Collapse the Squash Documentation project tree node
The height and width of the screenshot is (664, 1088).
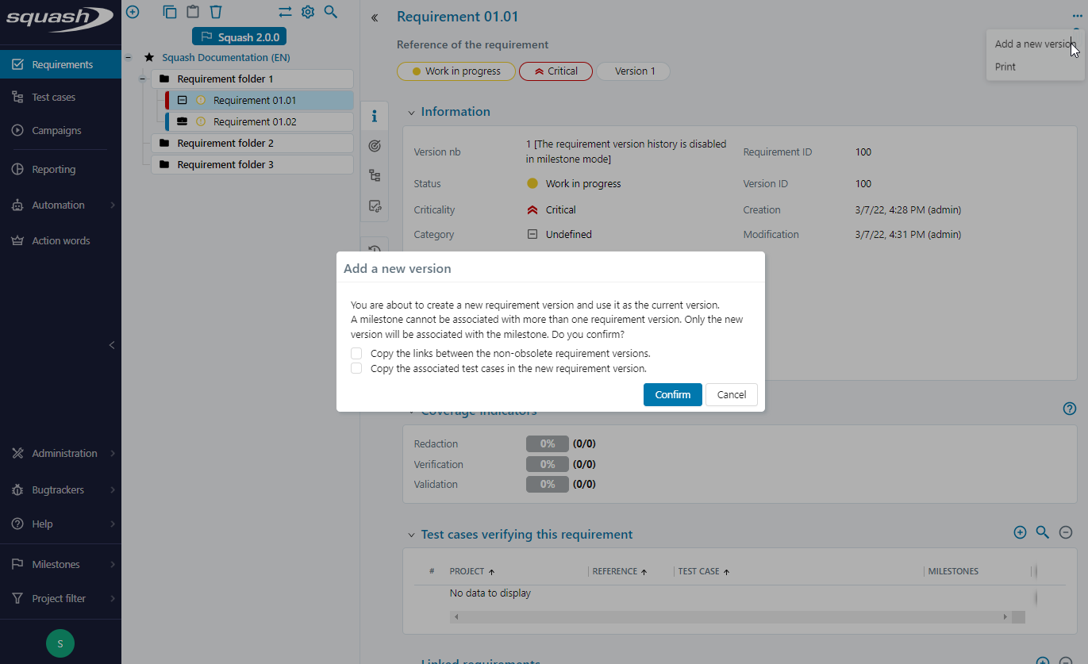128,57
